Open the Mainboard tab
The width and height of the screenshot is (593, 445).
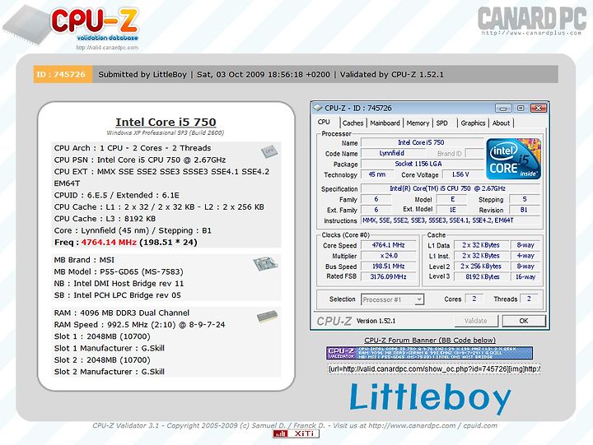pyautogui.click(x=385, y=123)
